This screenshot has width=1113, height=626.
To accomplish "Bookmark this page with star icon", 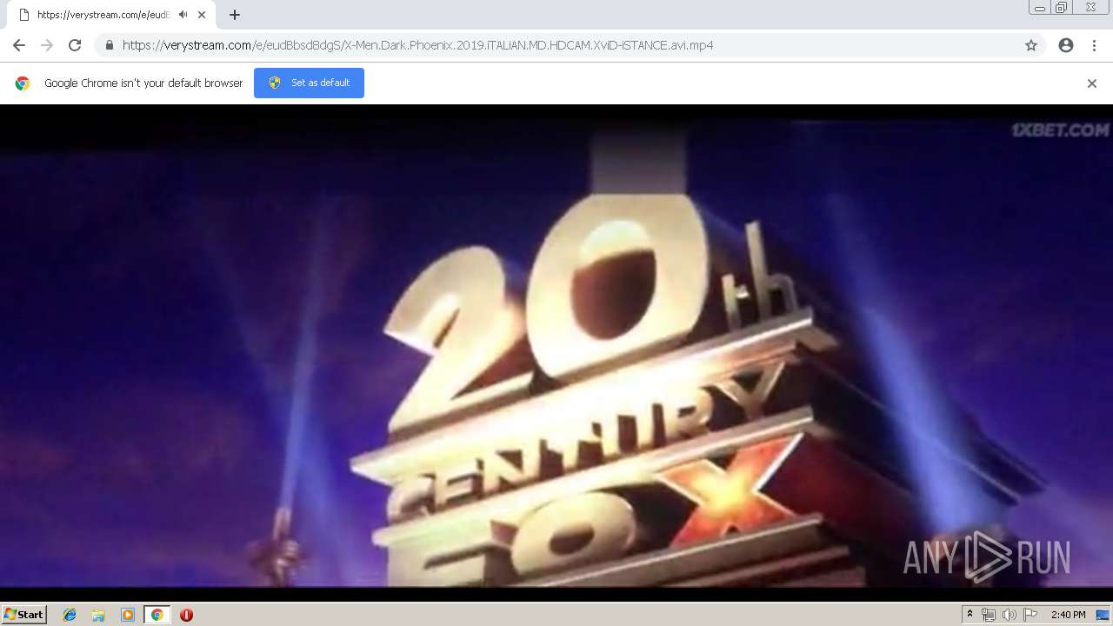I will [1031, 45].
